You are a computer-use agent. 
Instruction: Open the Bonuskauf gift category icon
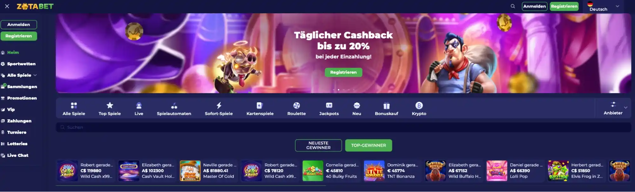tap(386, 106)
